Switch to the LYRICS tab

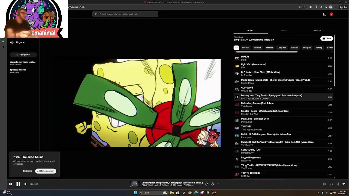[284, 30]
